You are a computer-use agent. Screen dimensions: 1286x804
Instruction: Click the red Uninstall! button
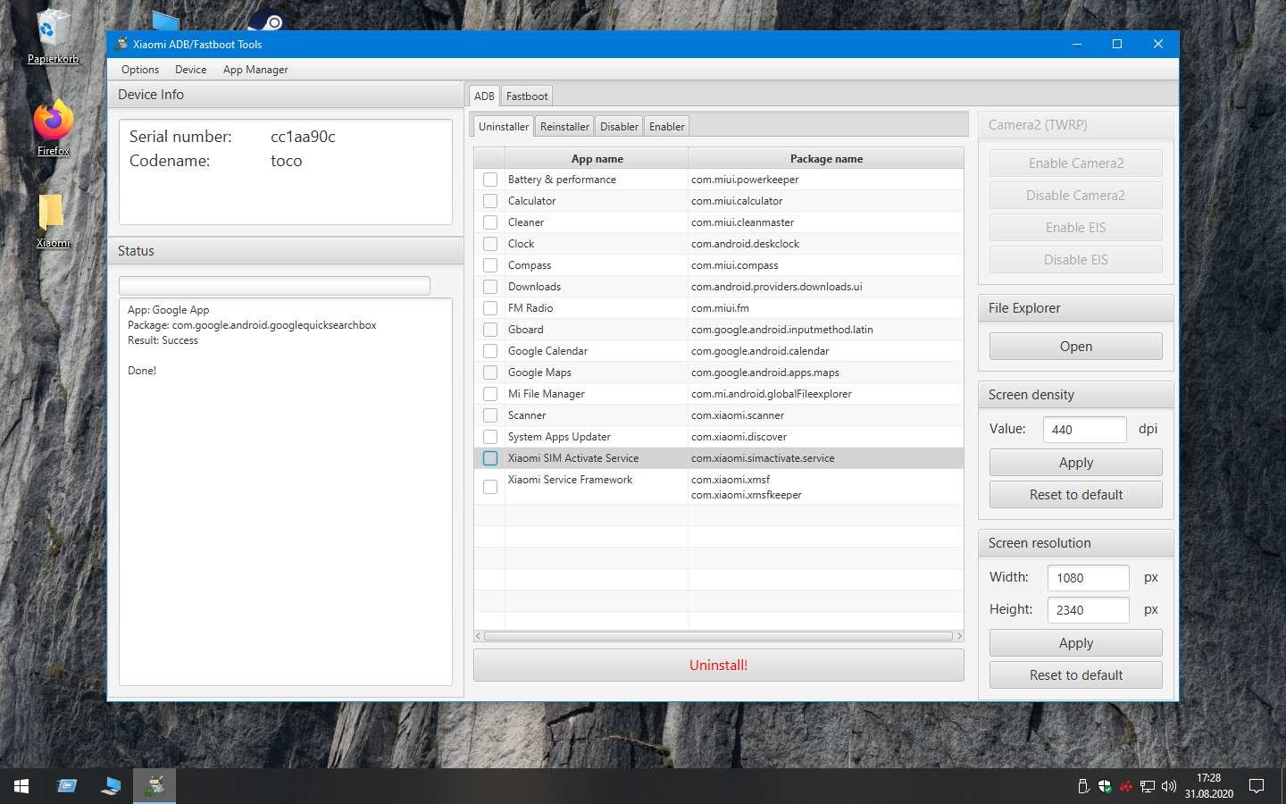pos(718,666)
